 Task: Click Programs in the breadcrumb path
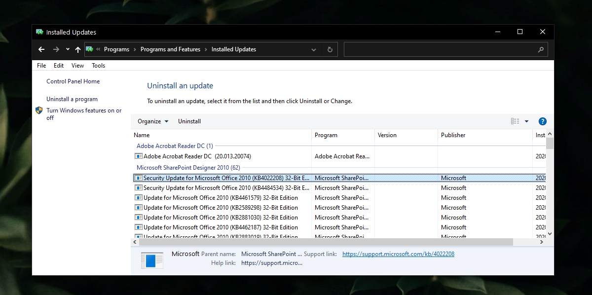116,49
